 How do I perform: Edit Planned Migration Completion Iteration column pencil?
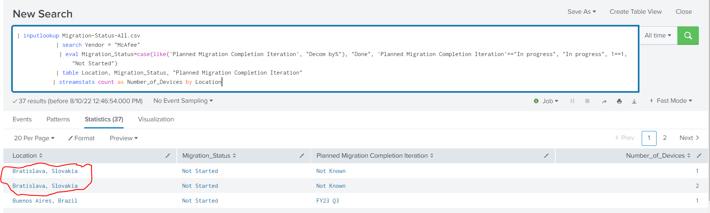pyautogui.click(x=546, y=155)
